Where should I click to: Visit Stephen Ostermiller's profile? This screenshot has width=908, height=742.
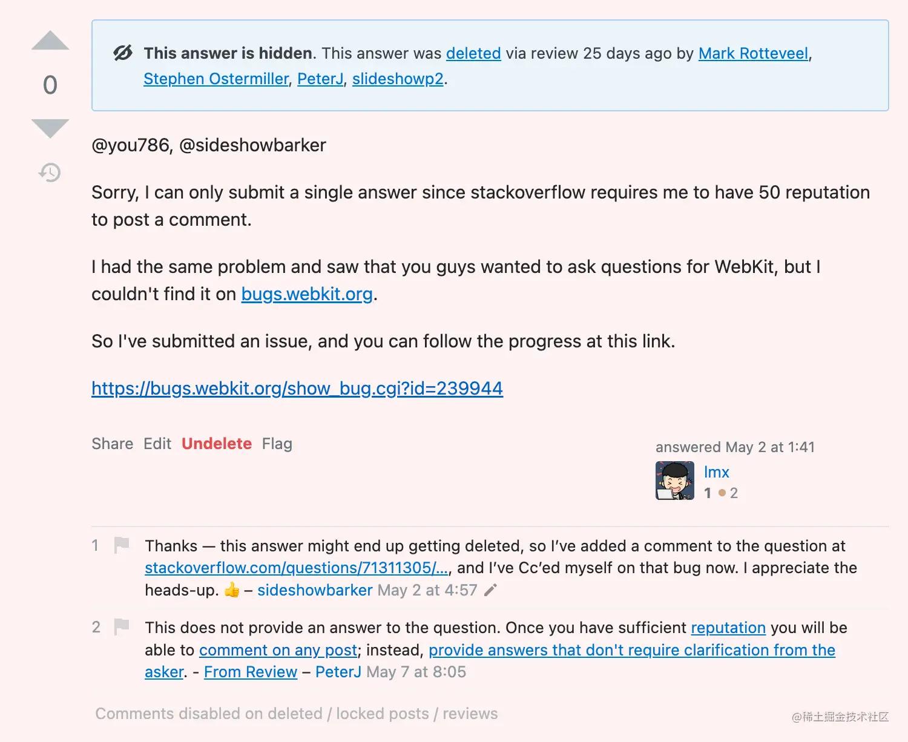(x=216, y=79)
